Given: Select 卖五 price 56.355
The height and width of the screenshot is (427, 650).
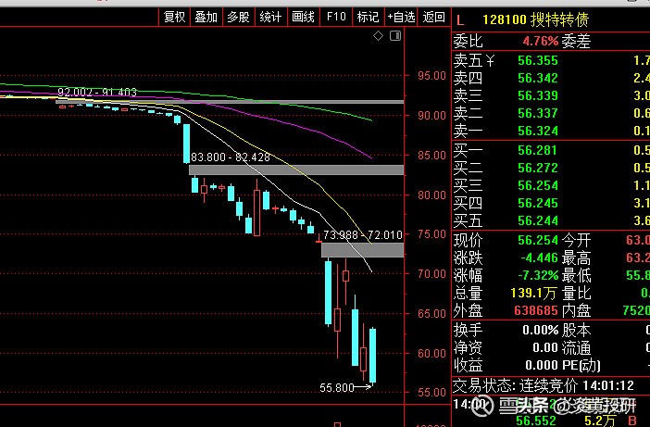Looking at the screenshot, I should [538, 60].
